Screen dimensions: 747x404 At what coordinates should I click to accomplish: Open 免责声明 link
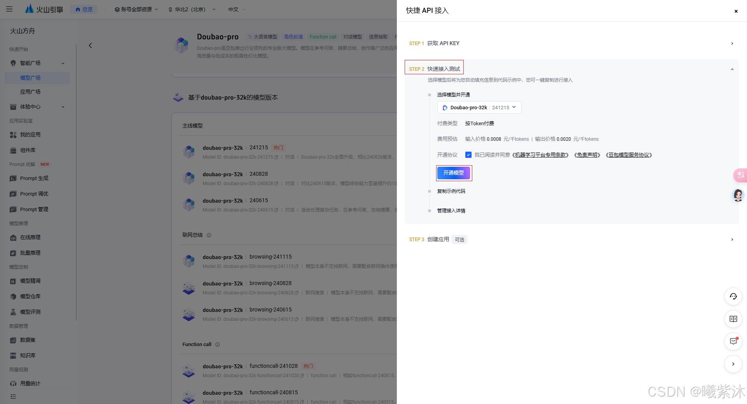click(x=587, y=155)
